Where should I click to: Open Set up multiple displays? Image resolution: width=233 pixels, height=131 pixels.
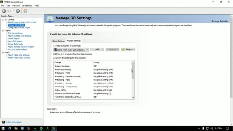point(17,49)
